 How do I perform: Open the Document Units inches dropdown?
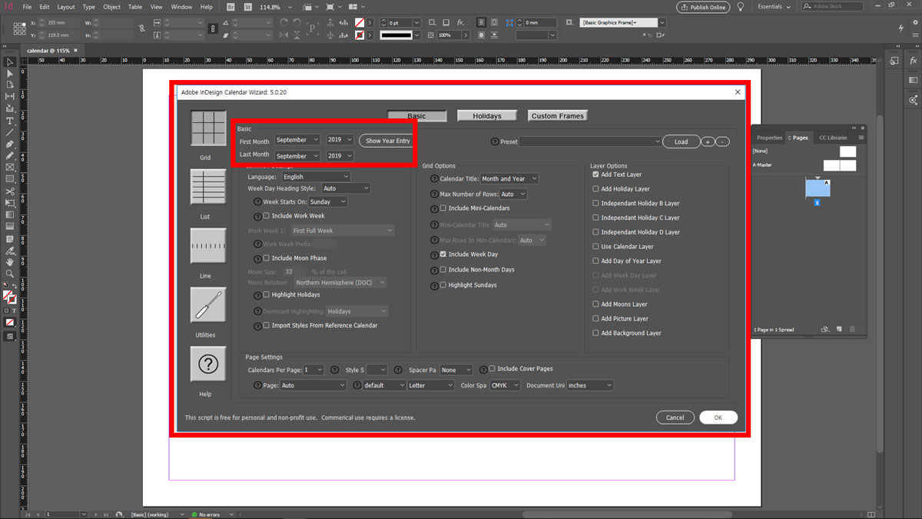tap(590, 385)
